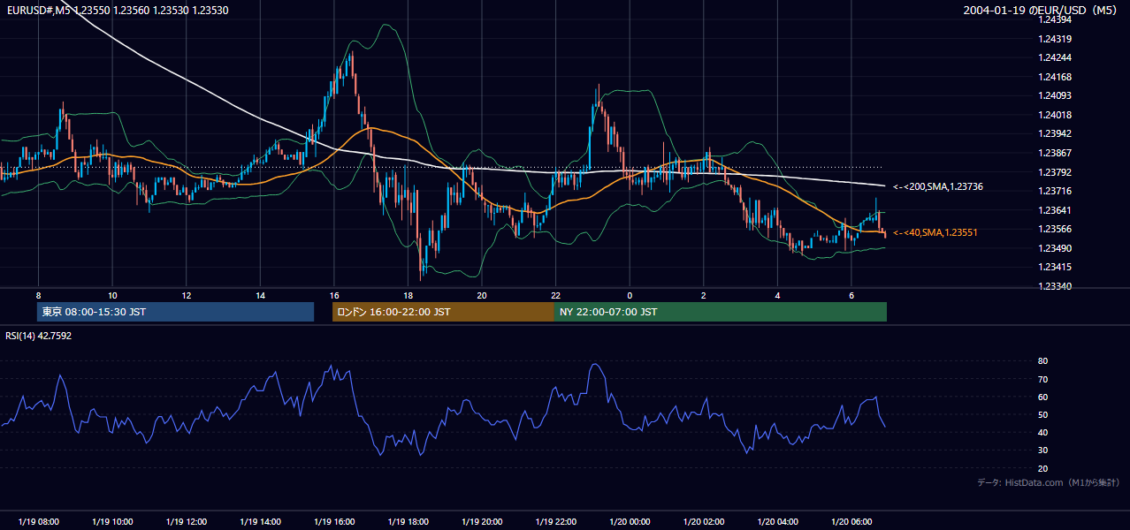
Task: Select the Tokyo 08:00-15:30 JST session bar
Action: tap(175, 312)
